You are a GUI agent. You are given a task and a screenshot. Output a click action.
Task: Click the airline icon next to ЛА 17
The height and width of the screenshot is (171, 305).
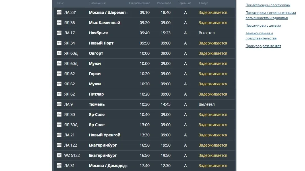tap(59, 33)
